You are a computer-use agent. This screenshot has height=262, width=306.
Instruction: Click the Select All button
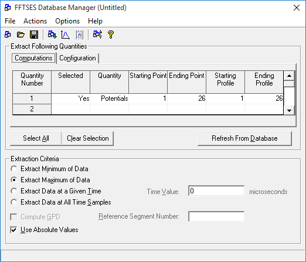click(x=36, y=138)
